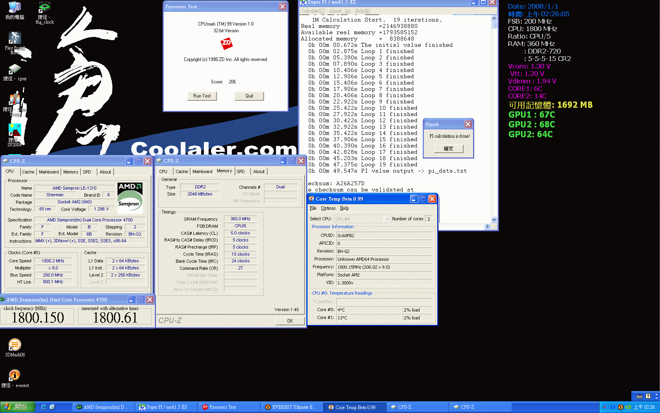Confirm the PI calculation done dialog
Image resolution: width=660 pixels, height=413 pixels.
[x=448, y=149]
